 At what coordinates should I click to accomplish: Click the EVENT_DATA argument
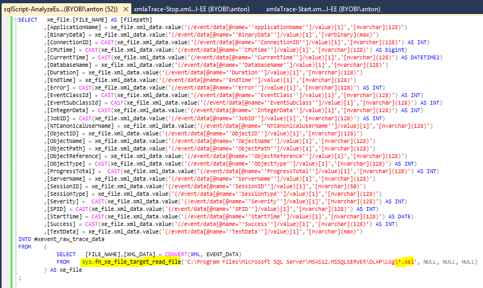click(x=222, y=255)
